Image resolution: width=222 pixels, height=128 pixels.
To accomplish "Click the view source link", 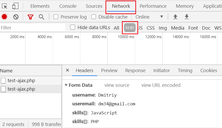I will tap(117, 85).
